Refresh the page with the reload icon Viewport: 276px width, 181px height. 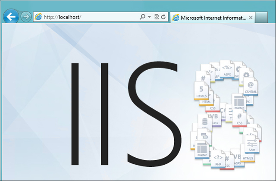coord(163,17)
